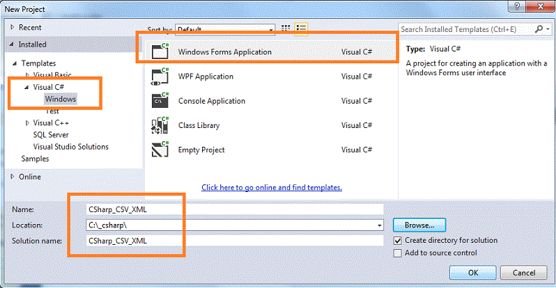Viewport: 556px width, 288px height.
Task: Collapse the Visual C# tree node
Action: (26, 87)
